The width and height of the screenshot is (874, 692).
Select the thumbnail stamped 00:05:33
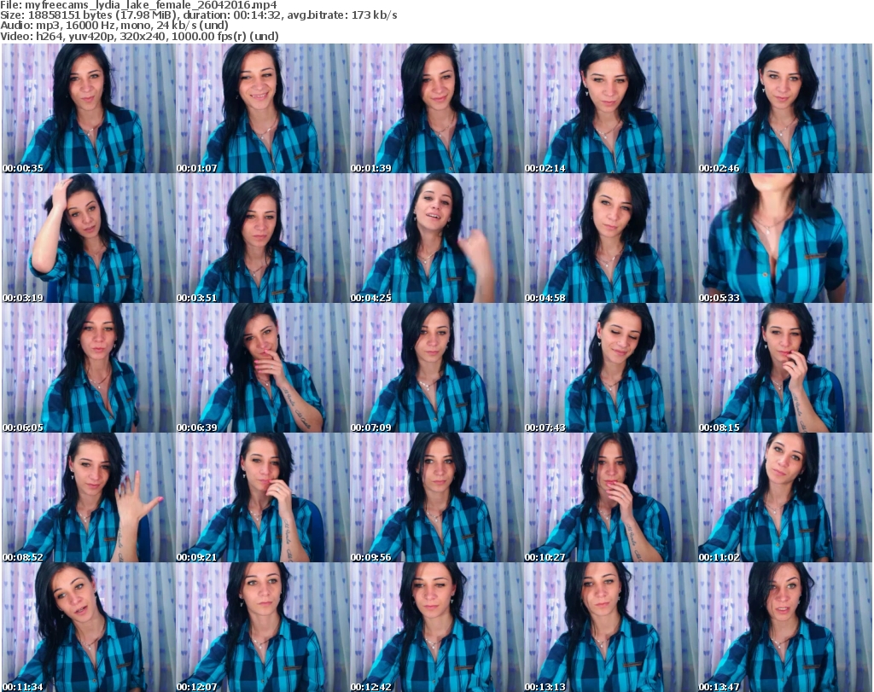point(785,238)
